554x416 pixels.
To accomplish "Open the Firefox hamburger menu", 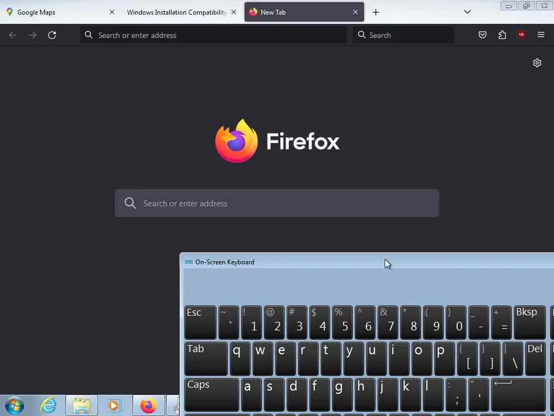I will click(541, 35).
